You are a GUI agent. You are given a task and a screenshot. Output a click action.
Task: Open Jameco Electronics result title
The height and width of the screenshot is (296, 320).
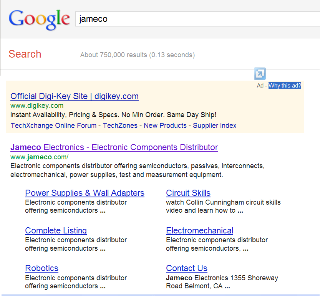coord(114,147)
